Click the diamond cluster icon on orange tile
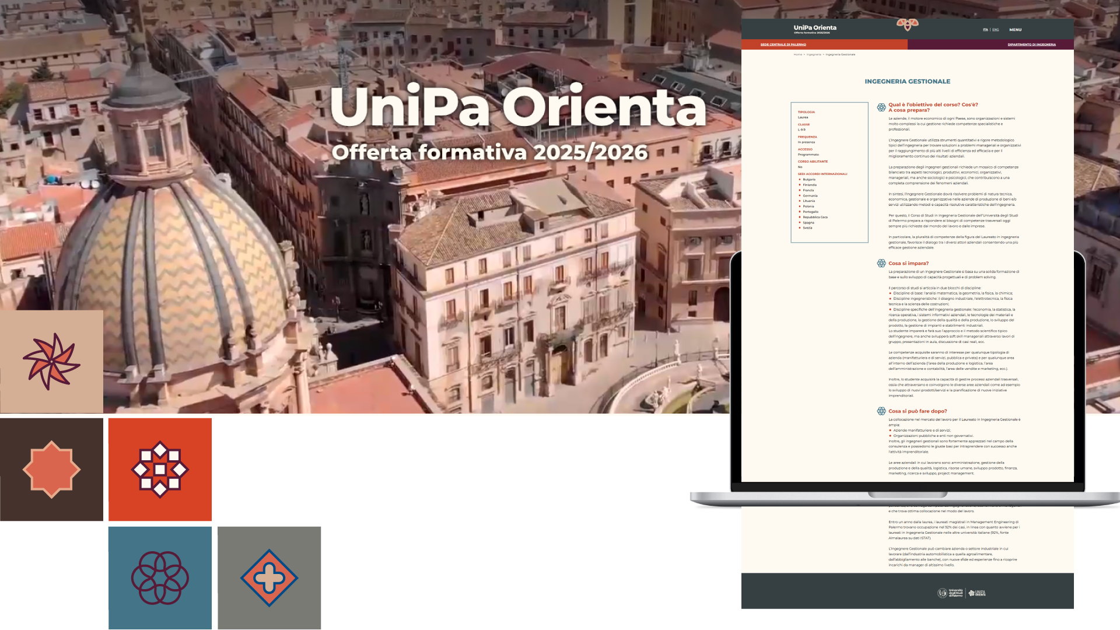This screenshot has height=630, width=1120. 160,469
